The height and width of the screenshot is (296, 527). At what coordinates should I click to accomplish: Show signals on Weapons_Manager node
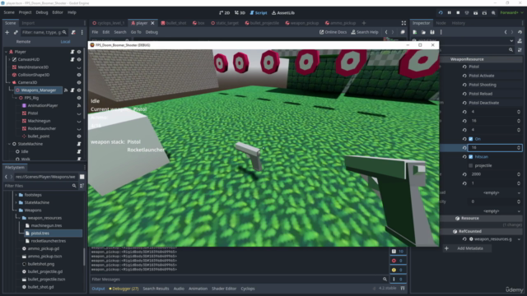click(x=66, y=90)
